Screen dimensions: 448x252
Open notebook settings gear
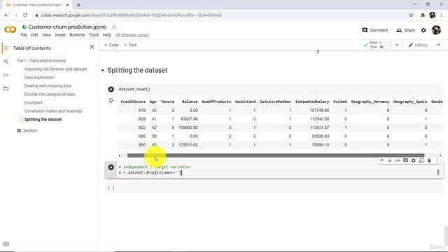(423, 30)
